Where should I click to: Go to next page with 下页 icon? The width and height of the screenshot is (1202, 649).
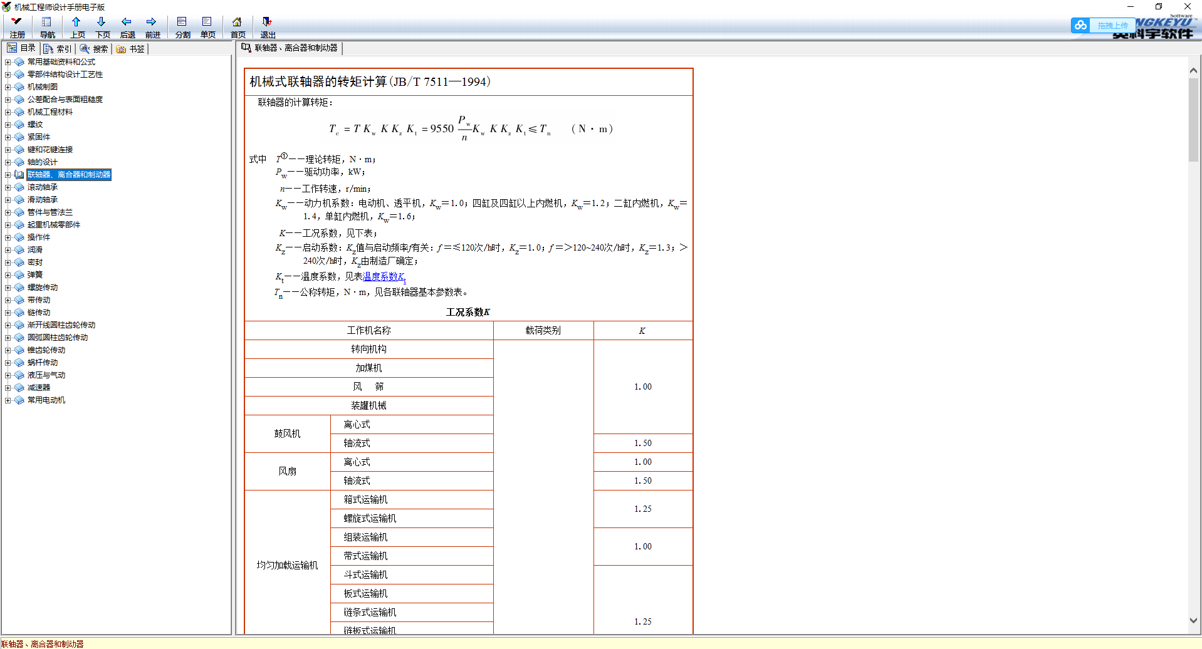pos(102,27)
